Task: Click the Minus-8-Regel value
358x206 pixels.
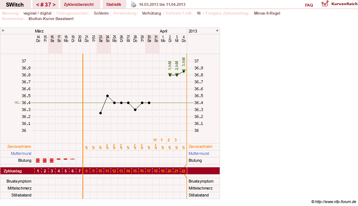Action: 267,13
